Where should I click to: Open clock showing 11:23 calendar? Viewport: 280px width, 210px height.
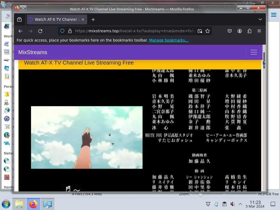click(x=255, y=204)
